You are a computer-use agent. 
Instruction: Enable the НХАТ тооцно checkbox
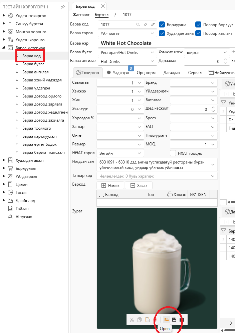coord(173,153)
